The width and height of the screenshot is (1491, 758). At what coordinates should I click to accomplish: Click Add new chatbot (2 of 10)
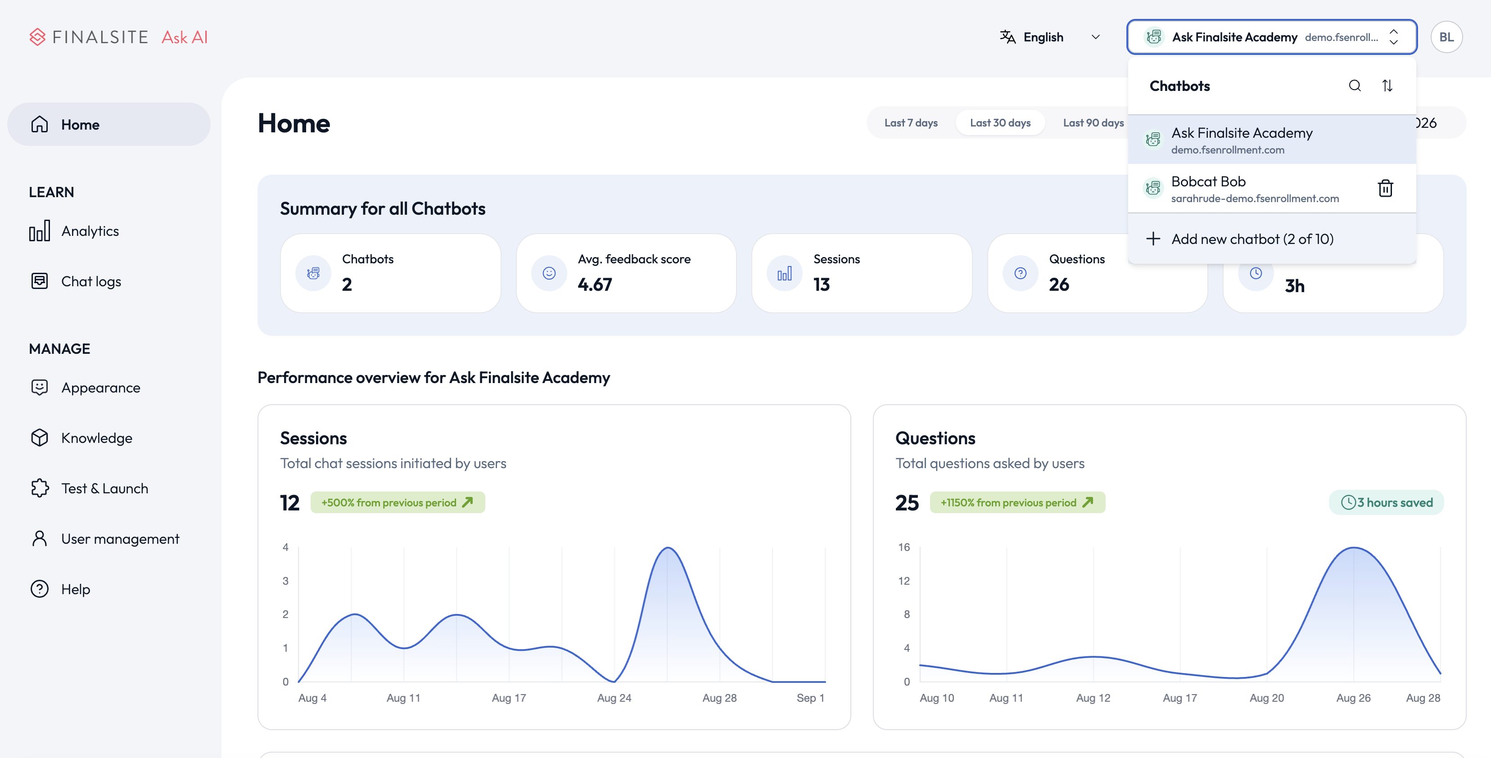(1272, 239)
